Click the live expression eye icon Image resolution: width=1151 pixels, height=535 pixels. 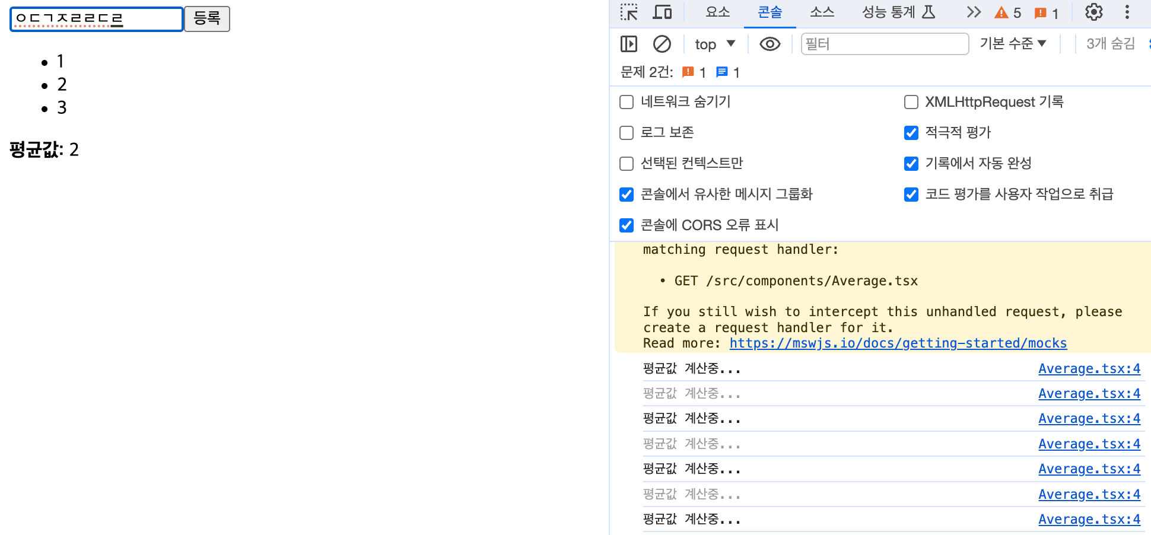[x=770, y=44]
